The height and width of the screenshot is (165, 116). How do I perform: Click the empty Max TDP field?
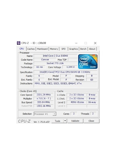(x=73, y=60)
